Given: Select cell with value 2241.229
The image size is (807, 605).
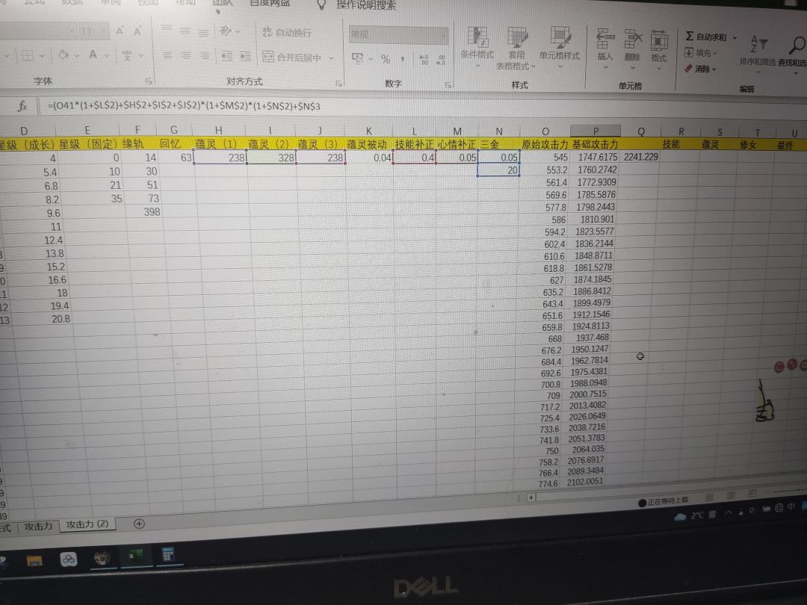Looking at the screenshot, I should click(640, 156).
